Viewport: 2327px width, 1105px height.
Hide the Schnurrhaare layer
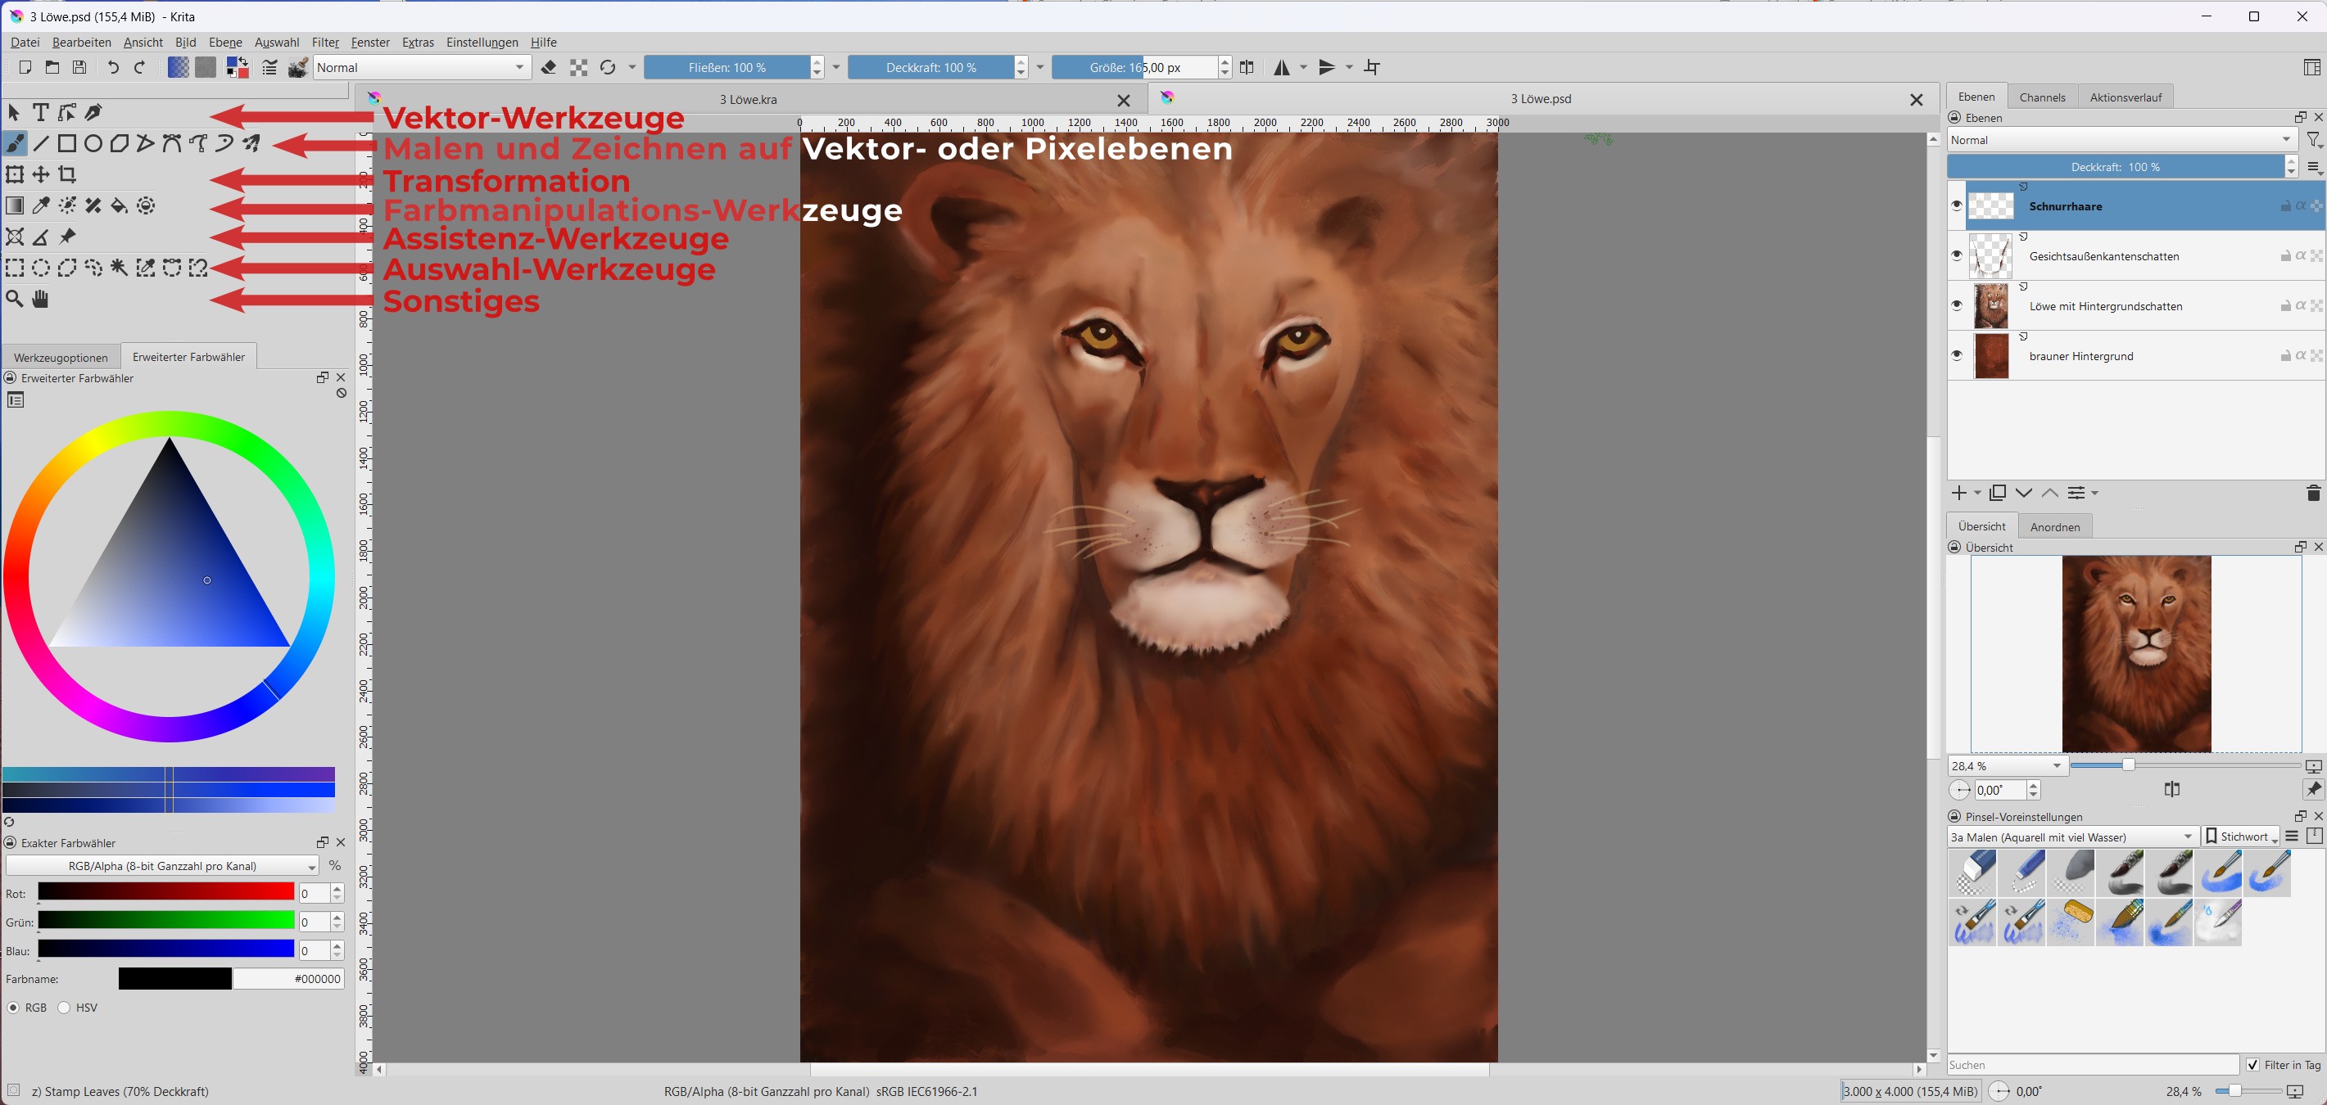point(1957,205)
